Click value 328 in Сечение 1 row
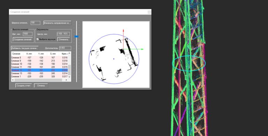Viewport: 268px width, 136px height. click(x=53, y=77)
